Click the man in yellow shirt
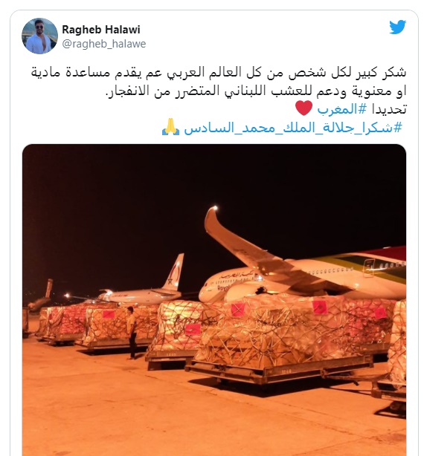This screenshot has width=424, height=456. click(x=132, y=333)
